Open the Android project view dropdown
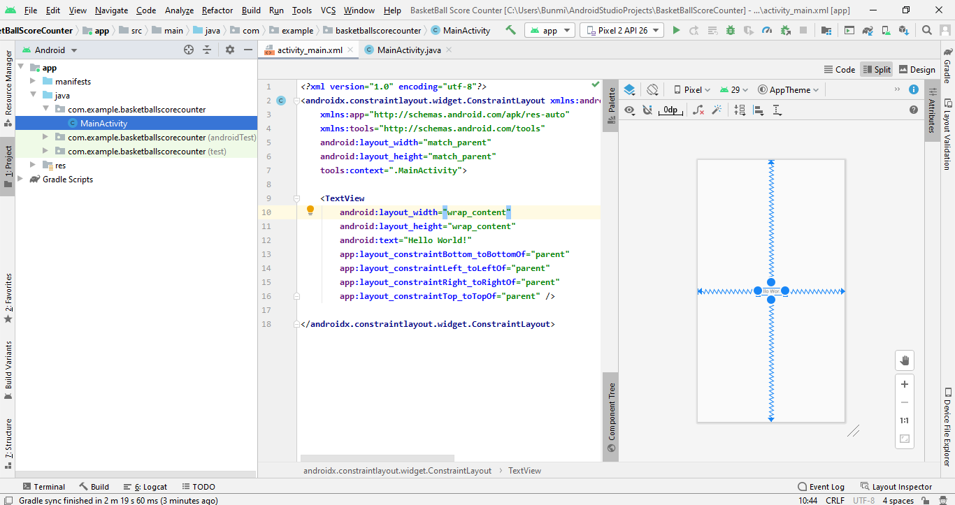The height and width of the screenshot is (505, 955). coord(50,50)
